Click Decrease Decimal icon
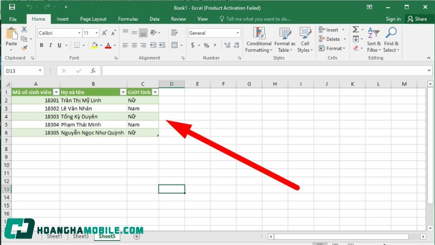435x245 pixels. click(237, 45)
